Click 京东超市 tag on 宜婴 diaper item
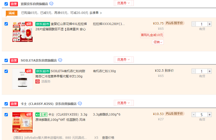Screen dimensions: 216x140 42,24
